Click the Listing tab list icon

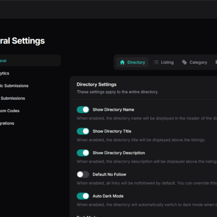pyautogui.click(x=156, y=62)
